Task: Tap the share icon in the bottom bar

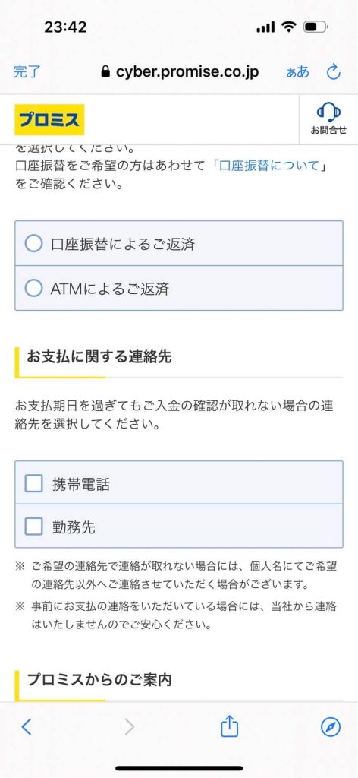Action: coord(229,727)
